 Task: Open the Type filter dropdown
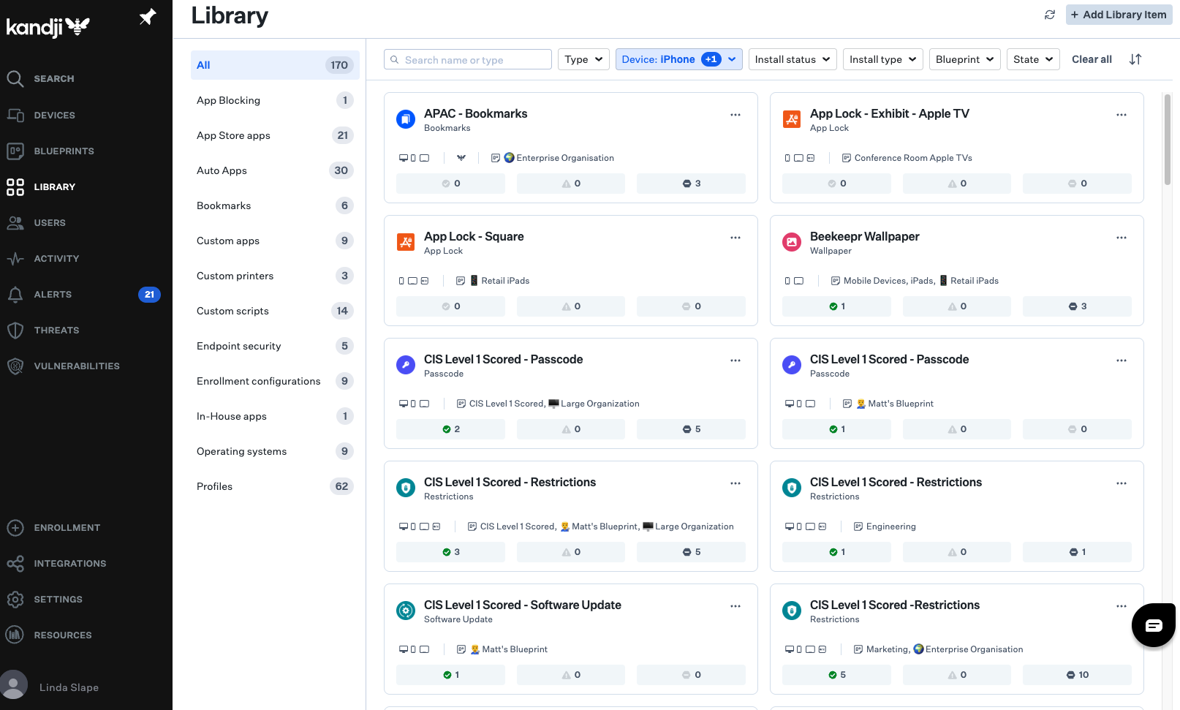pyautogui.click(x=583, y=59)
